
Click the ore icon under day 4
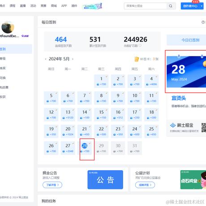coord(147,84)
